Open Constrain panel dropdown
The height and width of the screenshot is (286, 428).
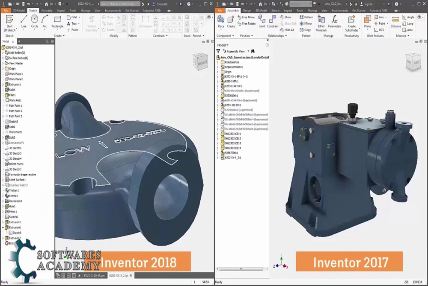(x=160, y=36)
